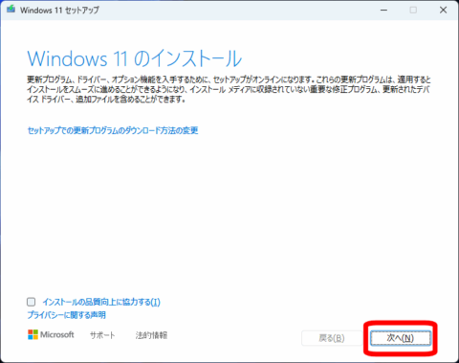459x363 pixels.
Task: Enable インストールの品質向上に協力する checkbox
Action: 31,302
